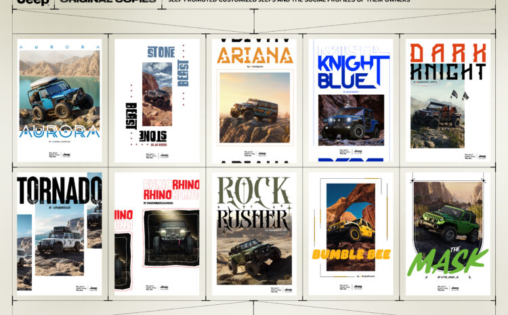
Task: Click the Jeep logo in the Rock Rusher poster
Action: pos(288,290)
